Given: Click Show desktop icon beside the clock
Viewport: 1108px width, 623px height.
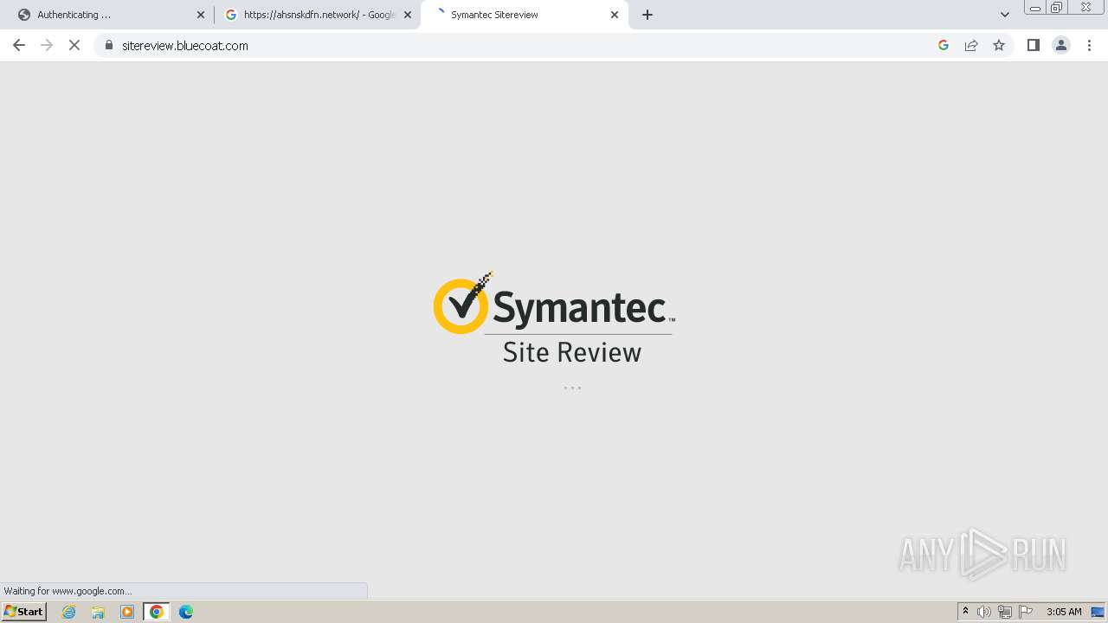Looking at the screenshot, I should (1098, 612).
